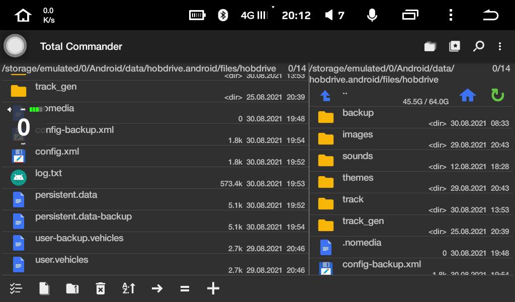Reload right panel with green refresh icon
The width and height of the screenshot is (515, 302).
(x=497, y=95)
